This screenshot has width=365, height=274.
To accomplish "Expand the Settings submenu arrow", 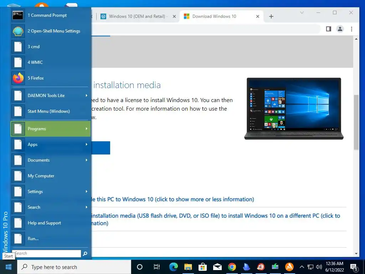I will 86,192.
